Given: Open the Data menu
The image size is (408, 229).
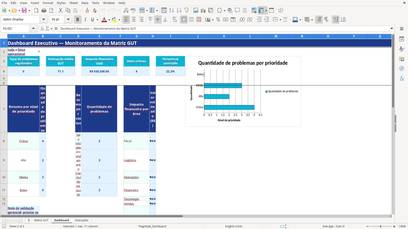Looking at the screenshot, I should pos(85,3).
